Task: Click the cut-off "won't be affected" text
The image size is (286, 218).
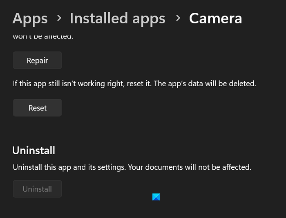Action: coord(43,36)
